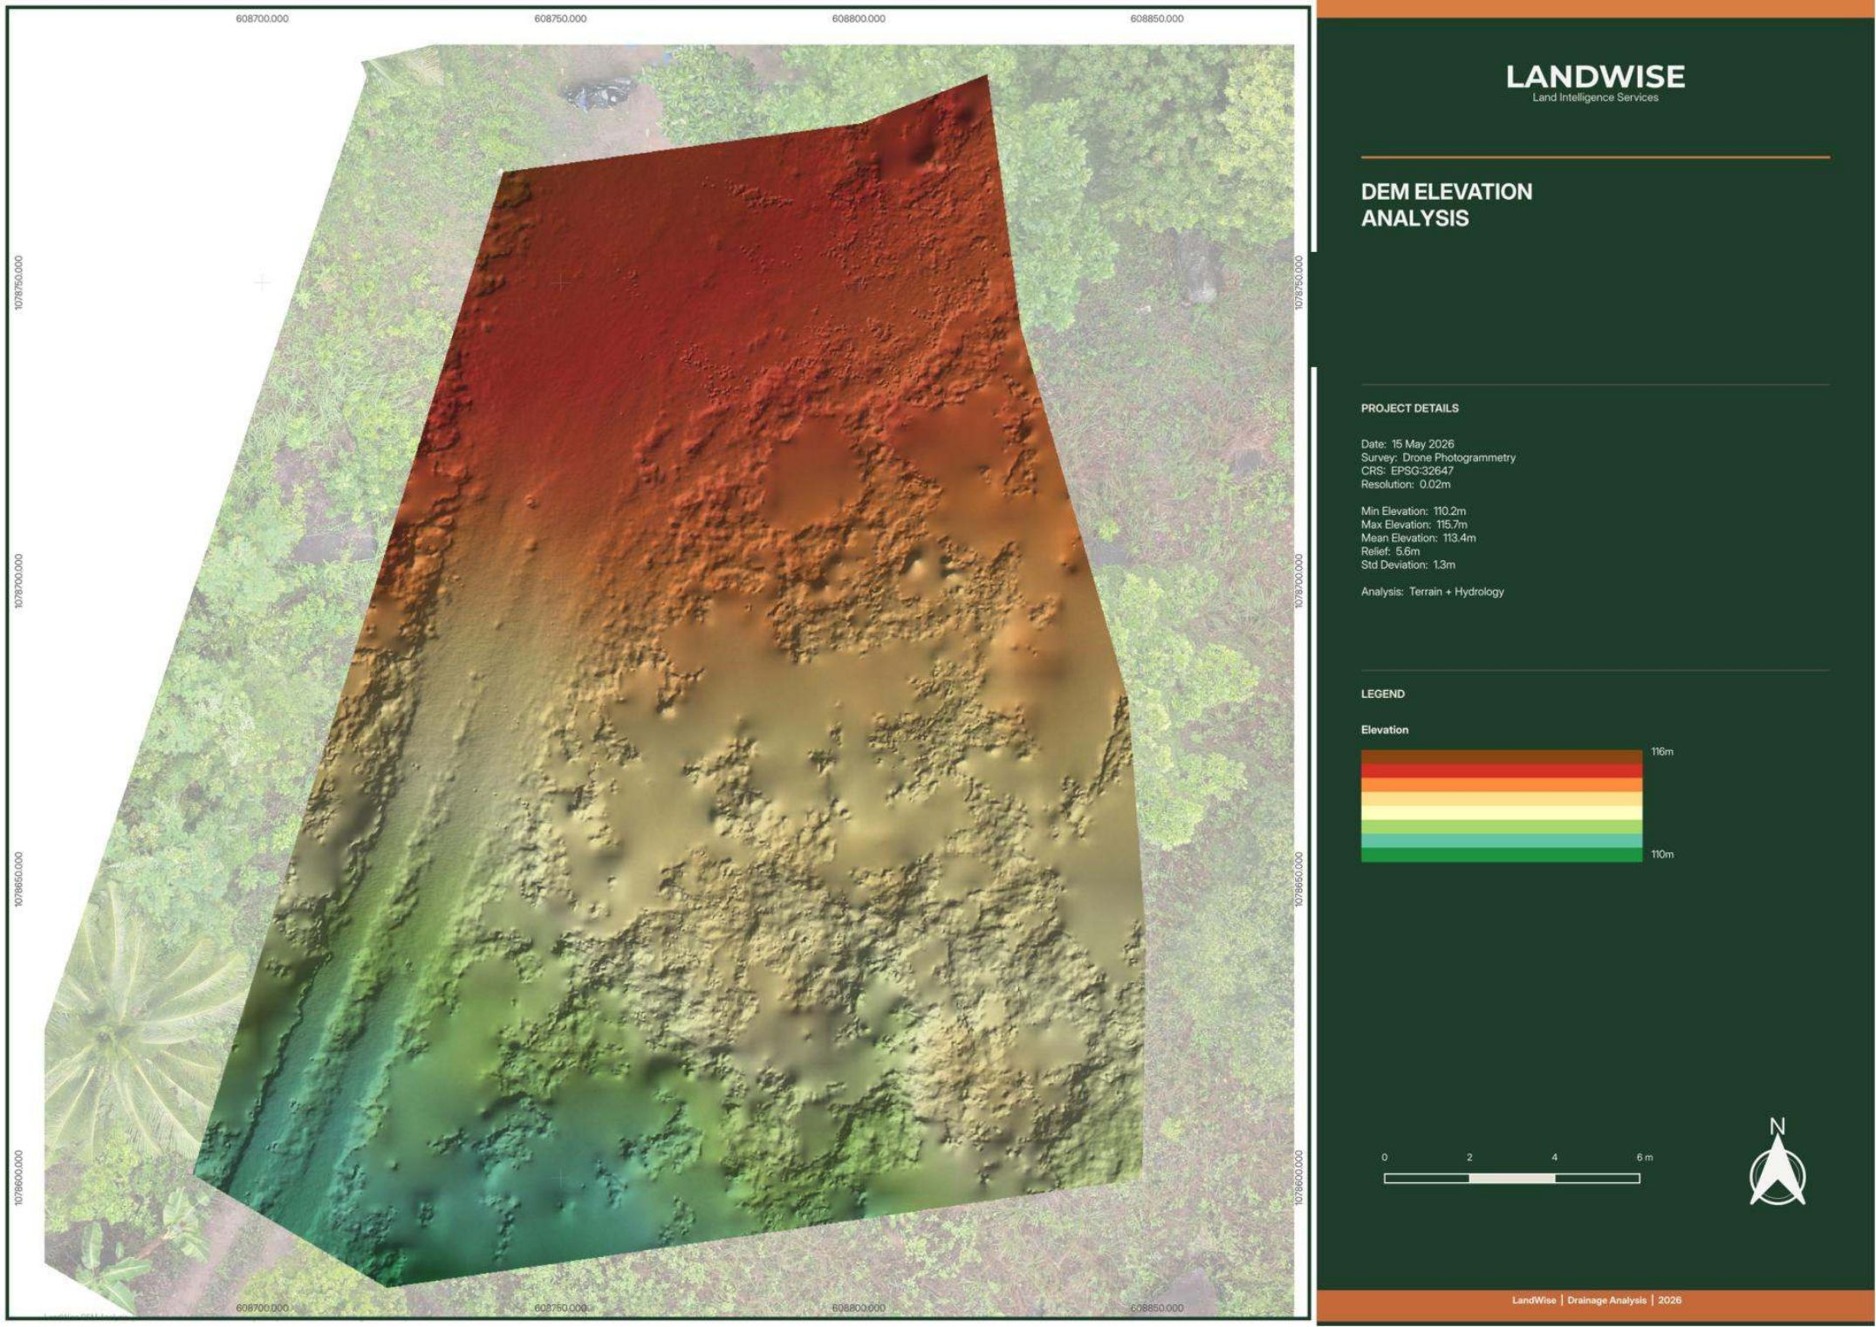Click the DEM ELEVATION ANALYSIS heading
Viewport: 1876px width, 1327px height.
1446,205
